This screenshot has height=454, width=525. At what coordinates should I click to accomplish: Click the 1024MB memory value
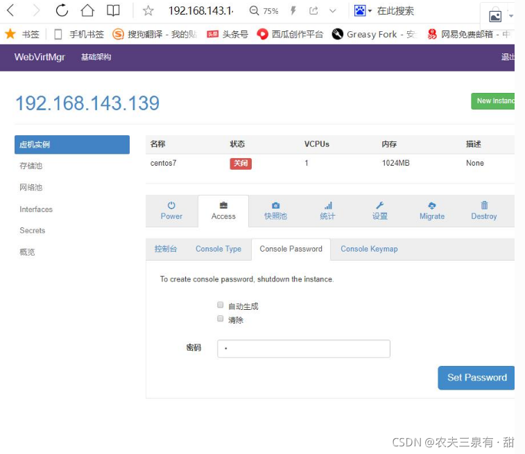tap(396, 164)
